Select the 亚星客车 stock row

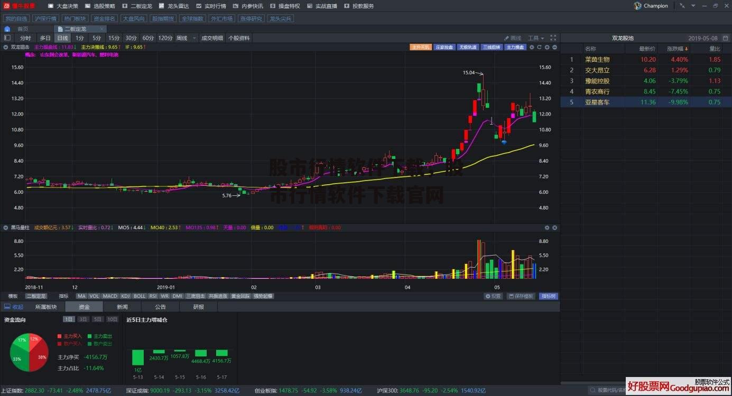646,102
